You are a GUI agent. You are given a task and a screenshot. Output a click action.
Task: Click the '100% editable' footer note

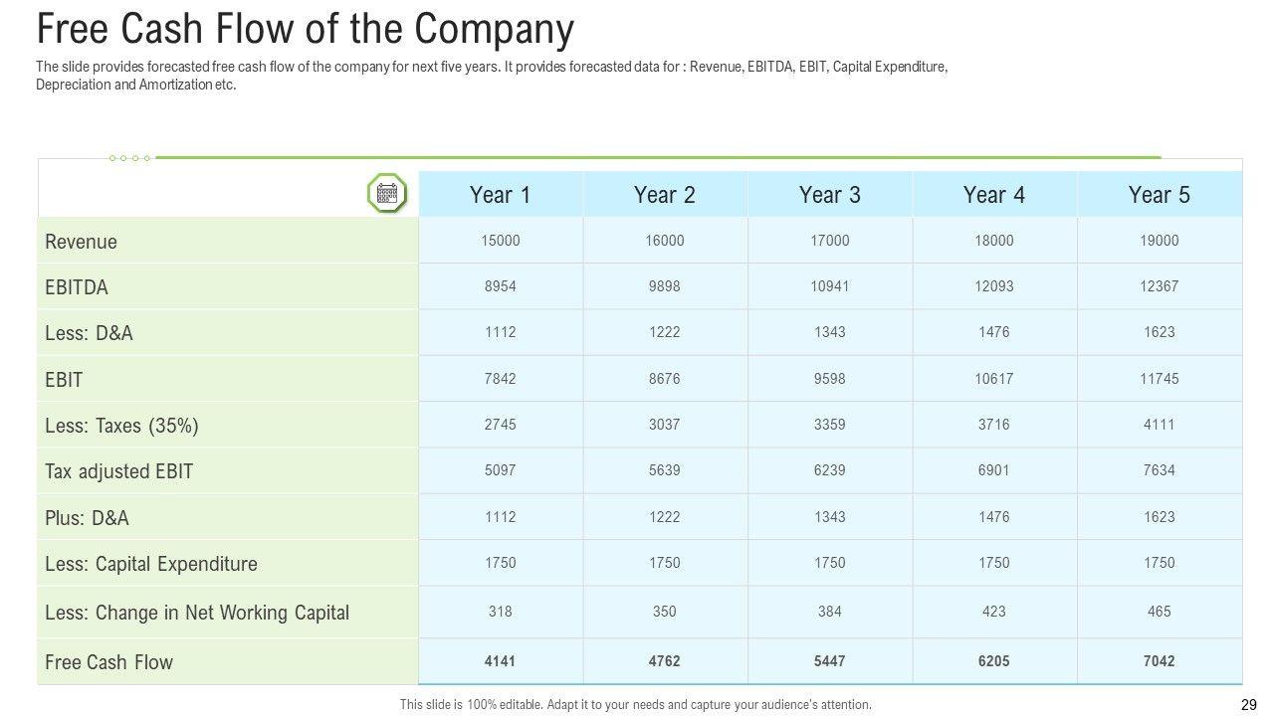coord(635,704)
